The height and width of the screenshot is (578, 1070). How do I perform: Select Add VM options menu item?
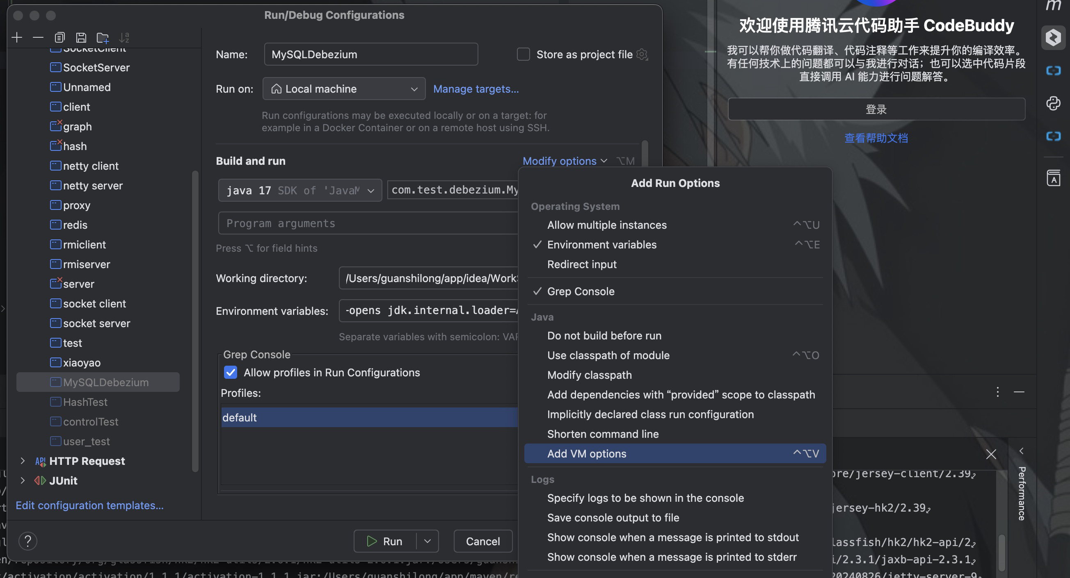click(x=675, y=453)
